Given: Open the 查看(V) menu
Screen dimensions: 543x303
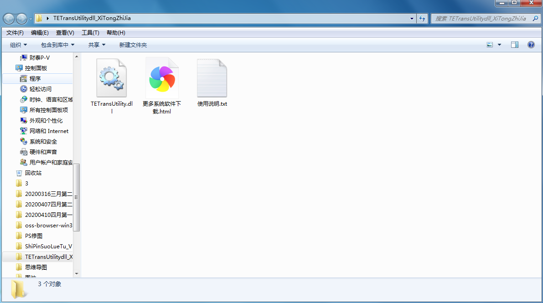Looking at the screenshot, I should pos(65,32).
